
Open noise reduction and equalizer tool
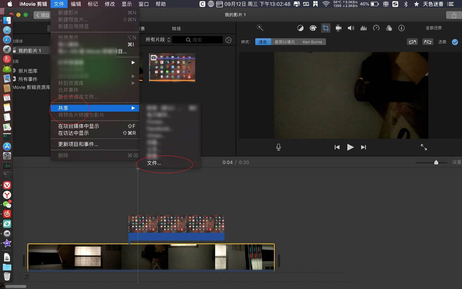point(364,28)
